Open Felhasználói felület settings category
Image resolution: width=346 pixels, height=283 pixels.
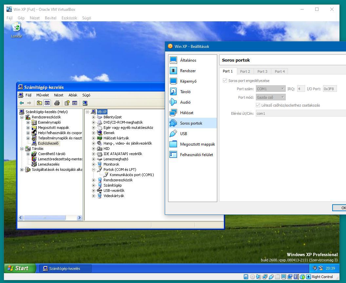click(x=192, y=155)
